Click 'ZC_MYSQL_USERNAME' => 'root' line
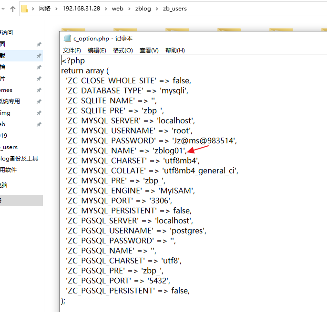The height and width of the screenshot is (312, 327). pyautogui.click(x=129, y=131)
